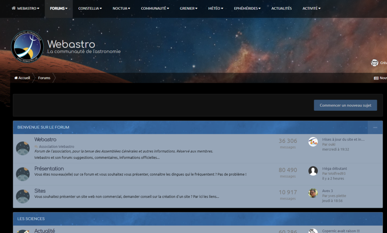Click the moon icon of the Webastro forum
This screenshot has height=233, width=387.
click(x=23, y=148)
